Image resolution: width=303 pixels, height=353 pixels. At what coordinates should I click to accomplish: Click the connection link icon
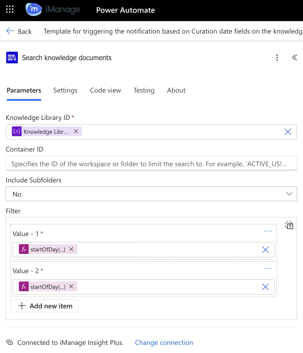(x=10, y=342)
